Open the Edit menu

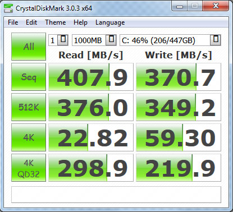coord(31,22)
